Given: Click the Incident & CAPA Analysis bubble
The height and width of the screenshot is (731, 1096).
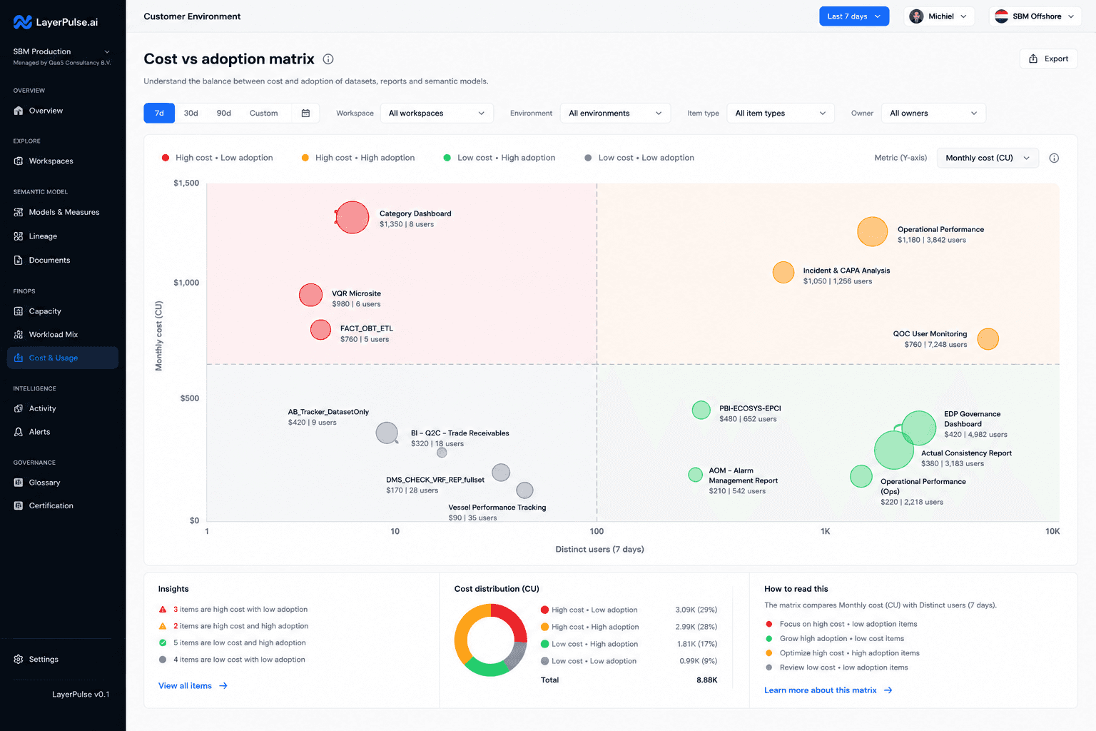Looking at the screenshot, I should click(783, 273).
